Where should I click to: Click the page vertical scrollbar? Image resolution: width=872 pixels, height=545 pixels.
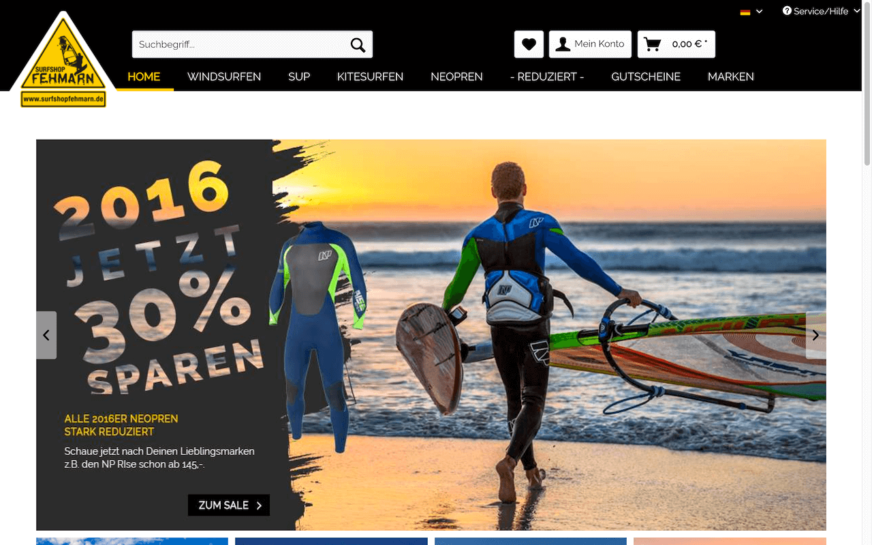[867, 272]
